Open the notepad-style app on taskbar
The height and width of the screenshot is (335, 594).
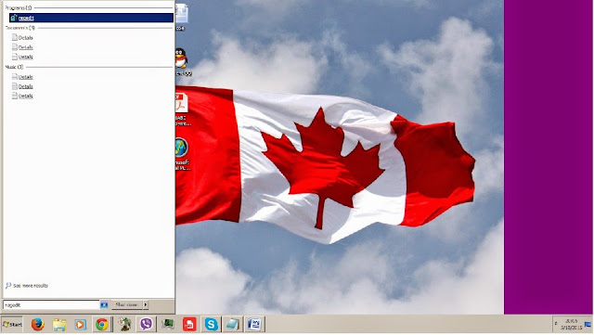(x=233, y=324)
